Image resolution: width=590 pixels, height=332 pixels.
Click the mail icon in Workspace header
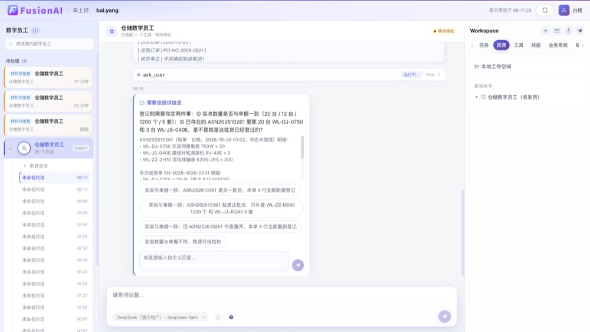tap(557, 31)
